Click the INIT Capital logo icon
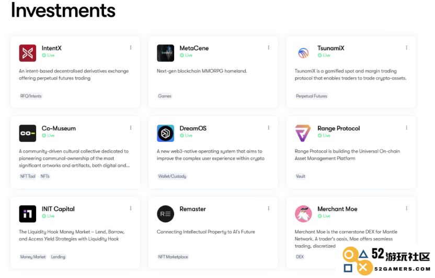 [28, 214]
